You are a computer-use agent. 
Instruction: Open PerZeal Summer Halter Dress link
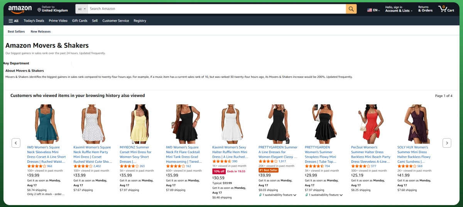coord(370,154)
